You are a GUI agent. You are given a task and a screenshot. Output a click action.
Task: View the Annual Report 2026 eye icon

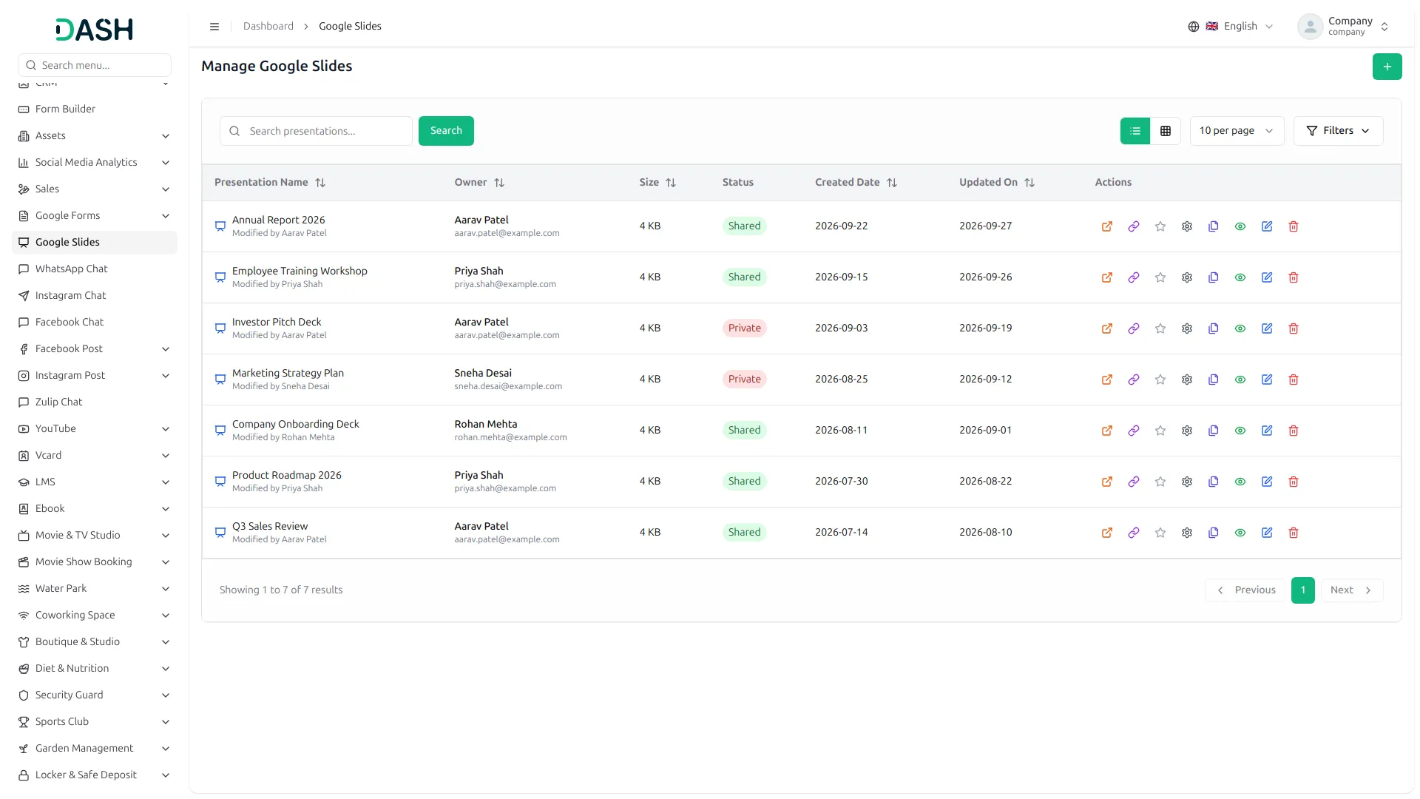(1240, 226)
